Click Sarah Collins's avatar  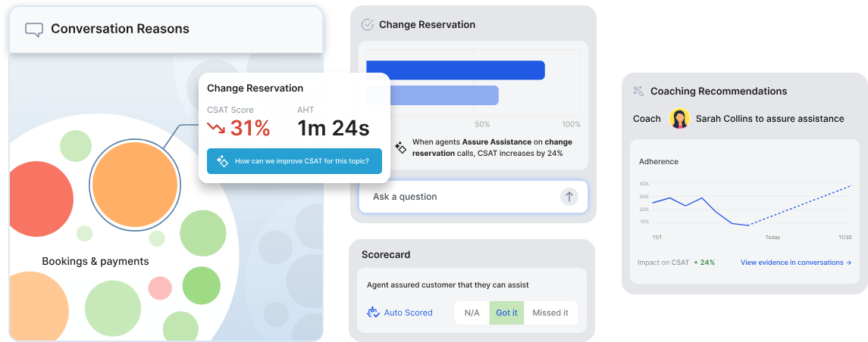tap(679, 119)
